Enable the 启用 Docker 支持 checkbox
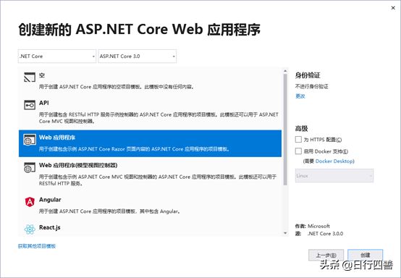The width and height of the screenshot is (401, 278). click(298, 151)
